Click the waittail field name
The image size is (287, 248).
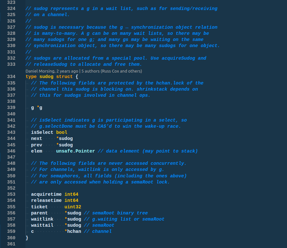click(x=42, y=225)
